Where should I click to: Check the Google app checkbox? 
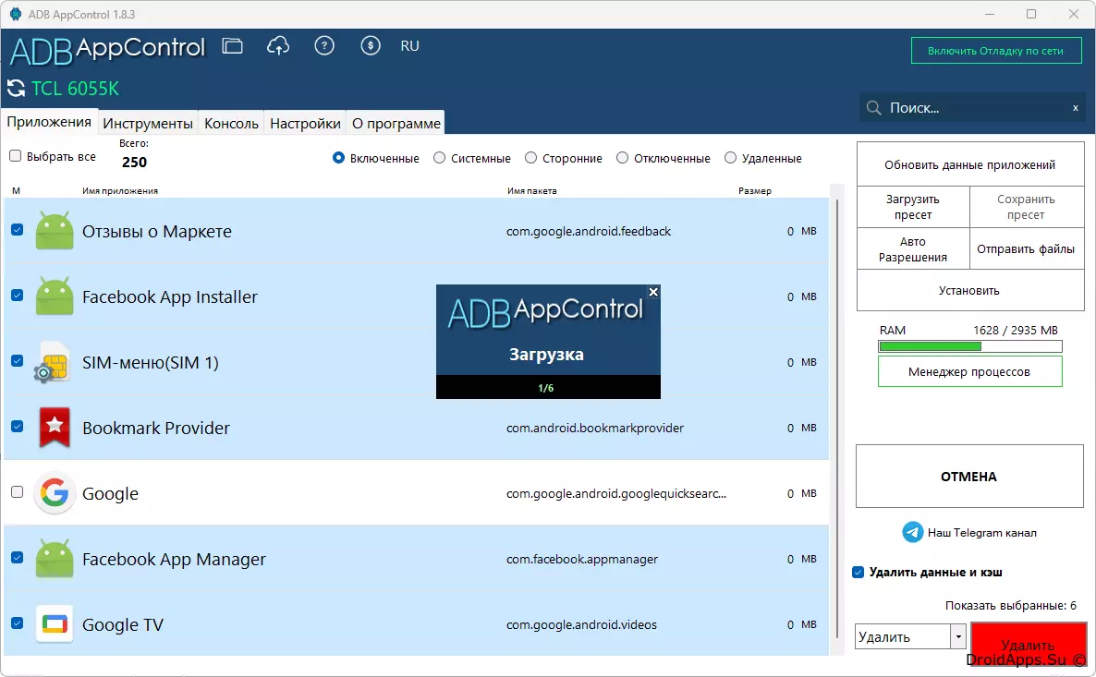click(18, 492)
